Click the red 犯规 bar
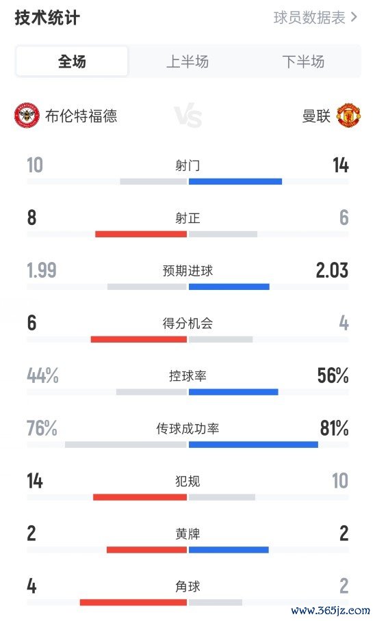 140,497
